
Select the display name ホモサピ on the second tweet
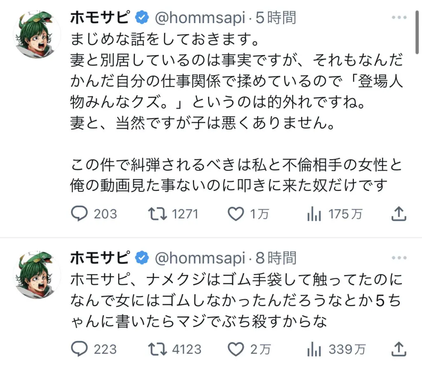click(x=99, y=257)
